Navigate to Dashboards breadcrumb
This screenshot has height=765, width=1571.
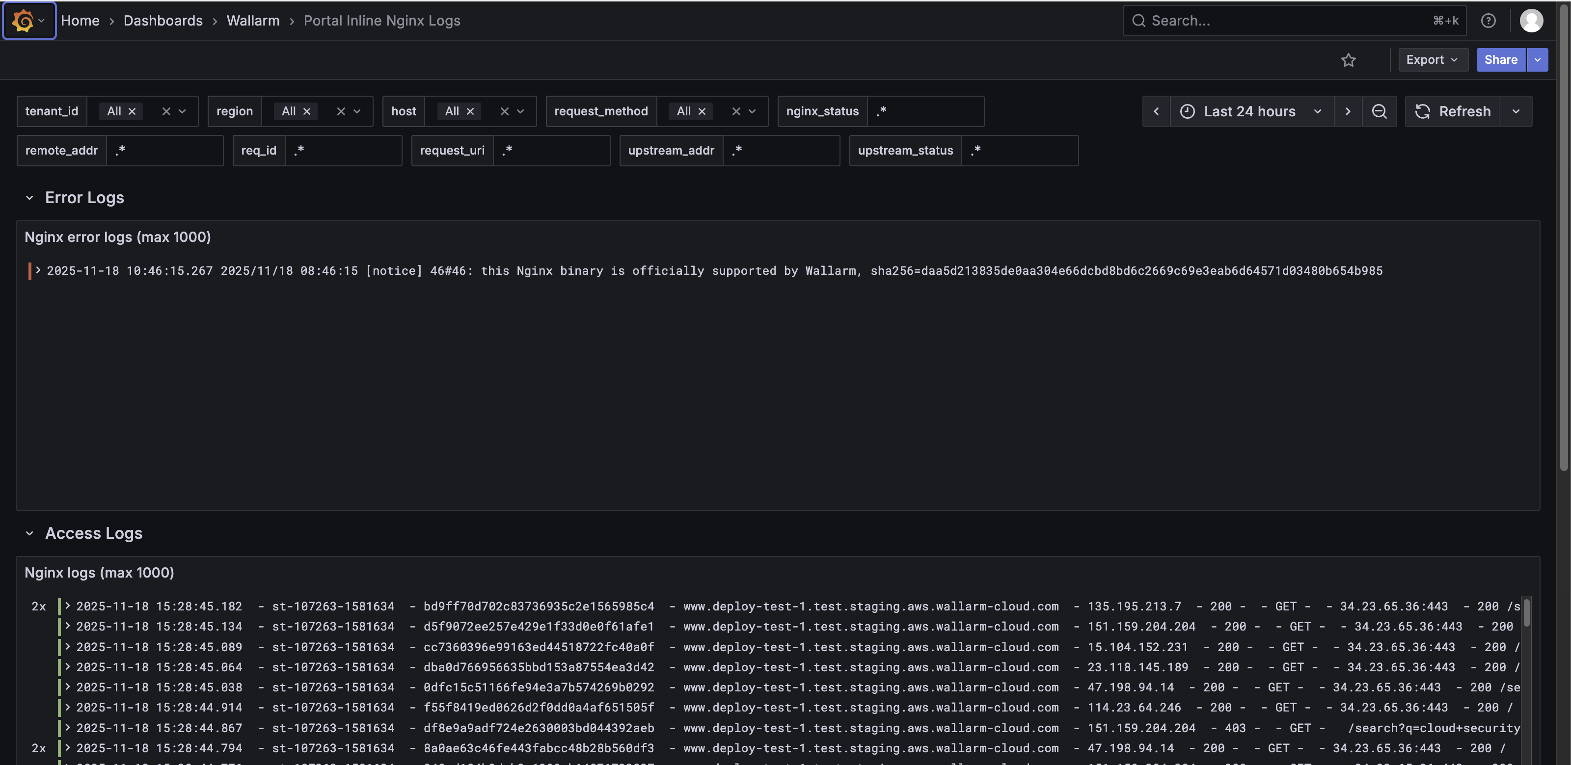point(163,21)
